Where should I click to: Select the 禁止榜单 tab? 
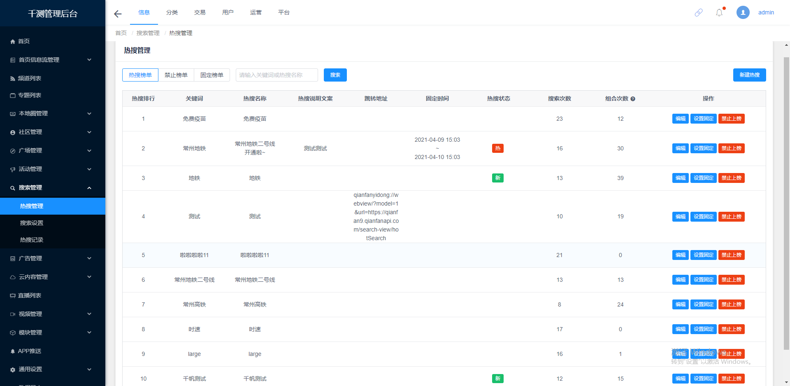176,75
